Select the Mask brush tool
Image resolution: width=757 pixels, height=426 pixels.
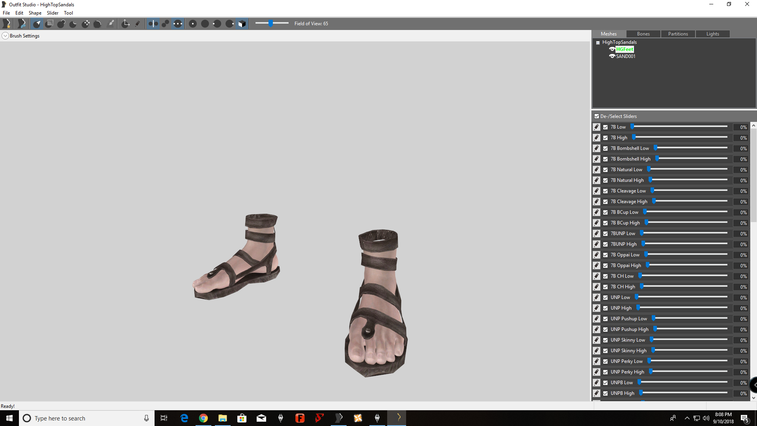[49, 23]
